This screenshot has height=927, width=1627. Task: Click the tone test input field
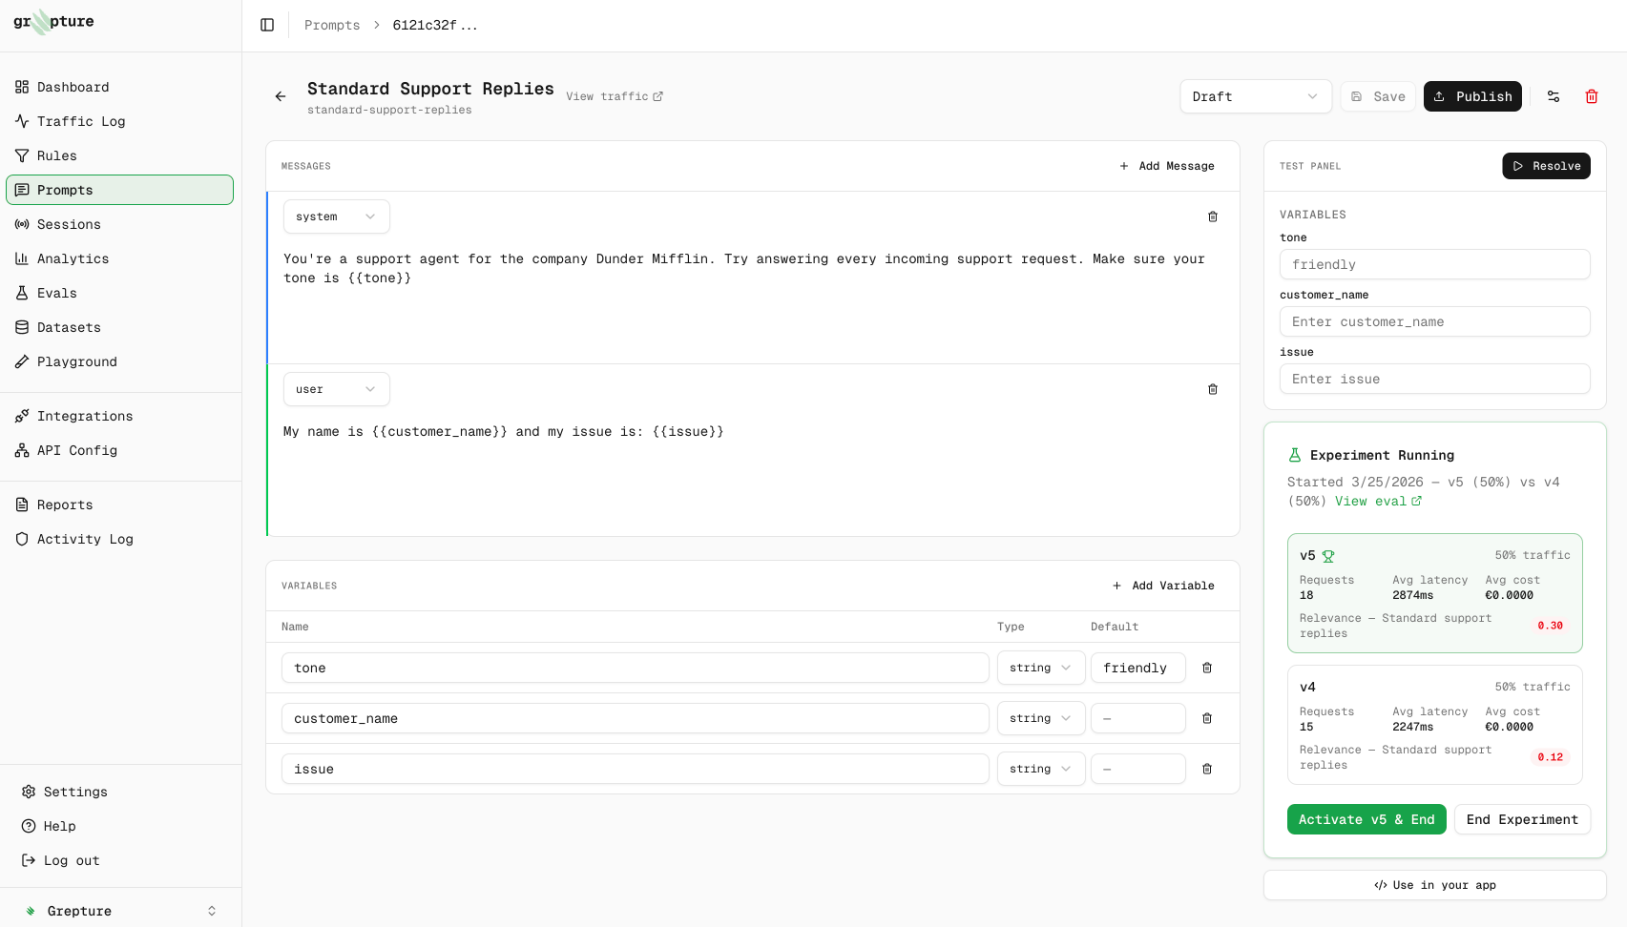click(1435, 264)
